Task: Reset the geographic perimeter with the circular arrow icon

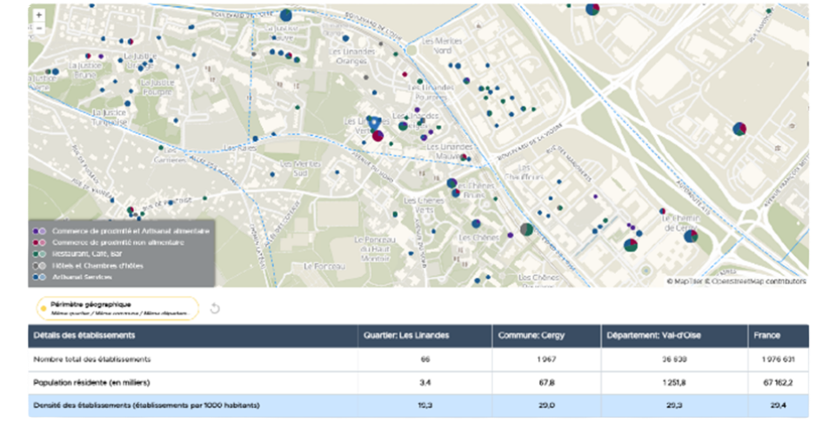Action: tap(215, 308)
